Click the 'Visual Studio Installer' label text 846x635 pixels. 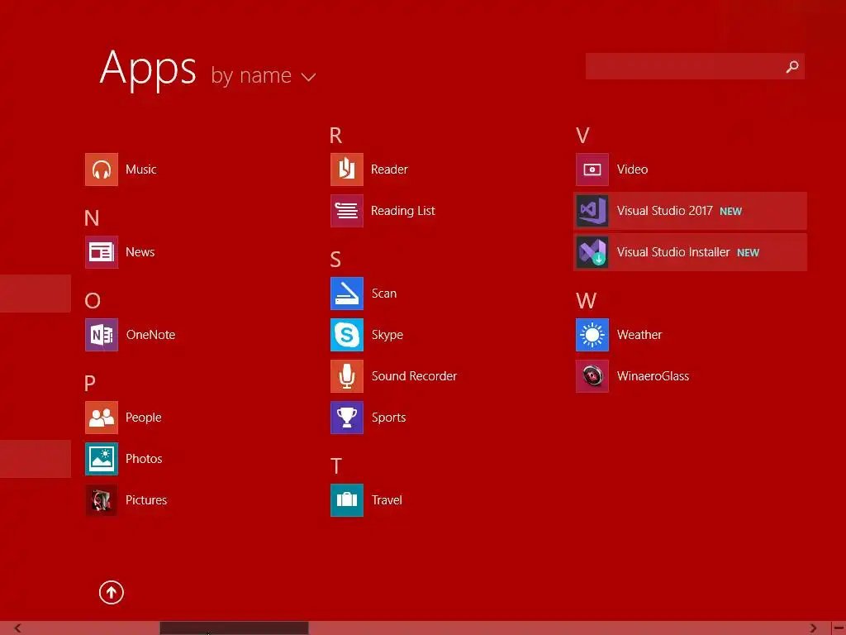coord(673,252)
